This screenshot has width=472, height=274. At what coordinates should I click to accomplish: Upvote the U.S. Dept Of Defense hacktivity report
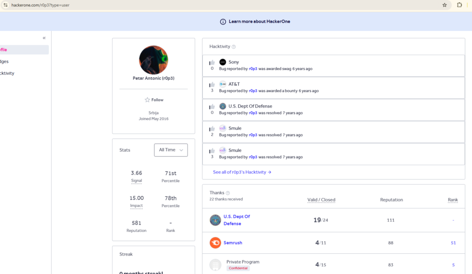pos(212,107)
